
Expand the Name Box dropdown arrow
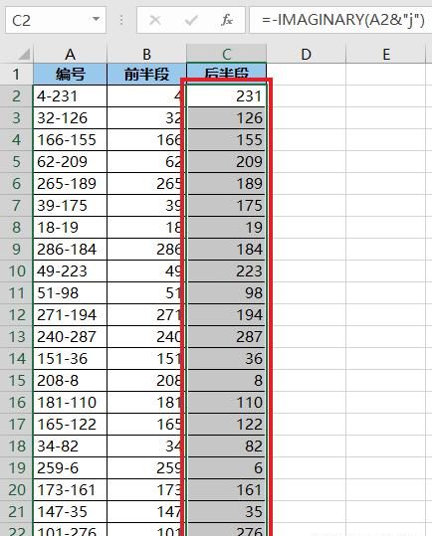pos(97,20)
